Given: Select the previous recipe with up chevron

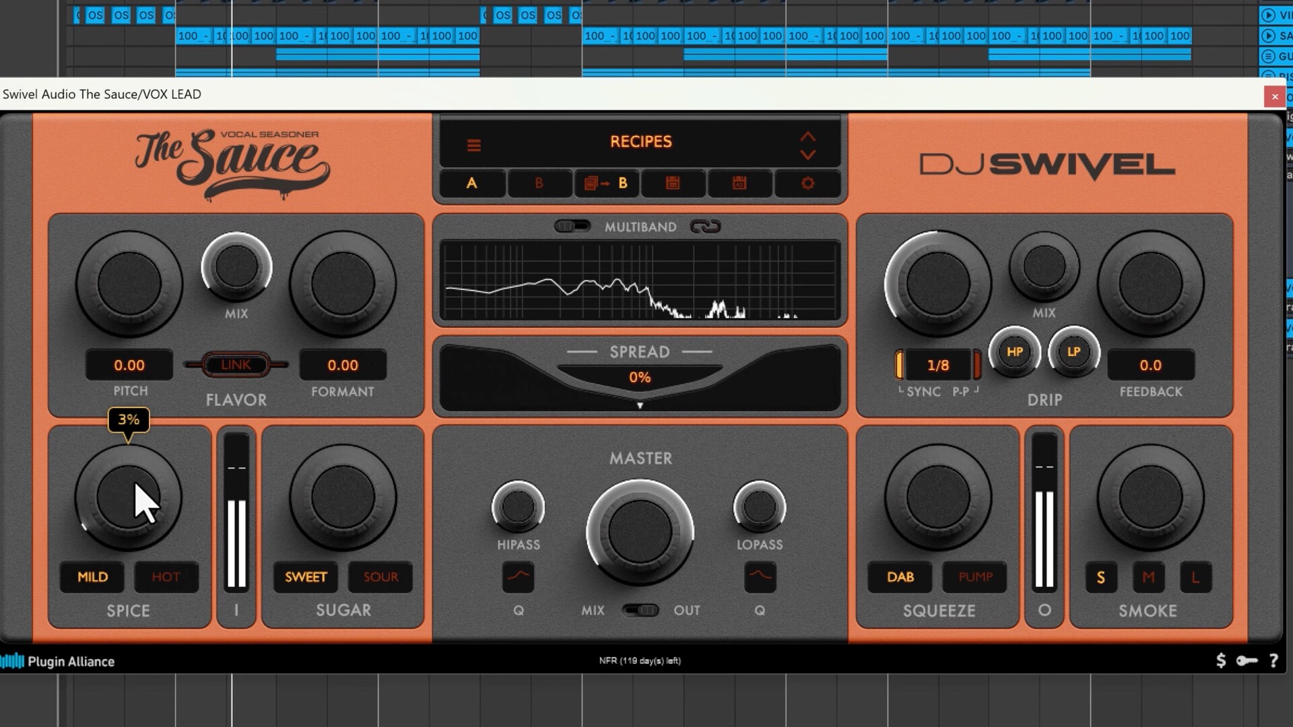Looking at the screenshot, I should point(807,136).
